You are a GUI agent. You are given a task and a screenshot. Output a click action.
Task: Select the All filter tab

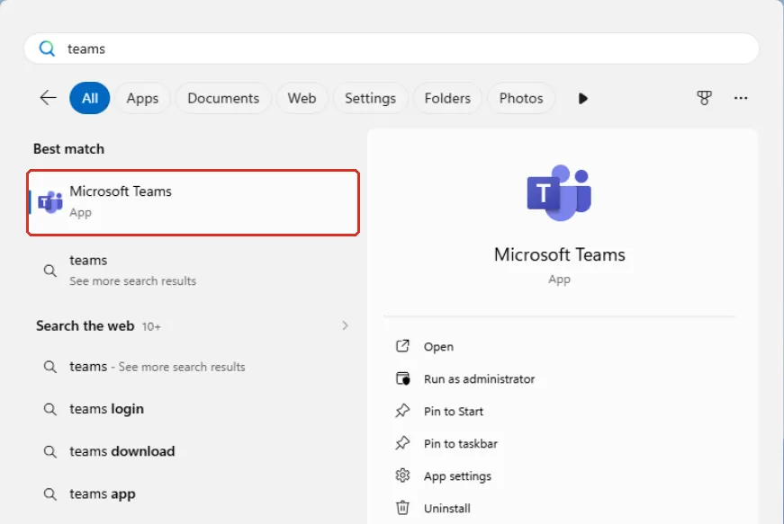click(x=89, y=98)
